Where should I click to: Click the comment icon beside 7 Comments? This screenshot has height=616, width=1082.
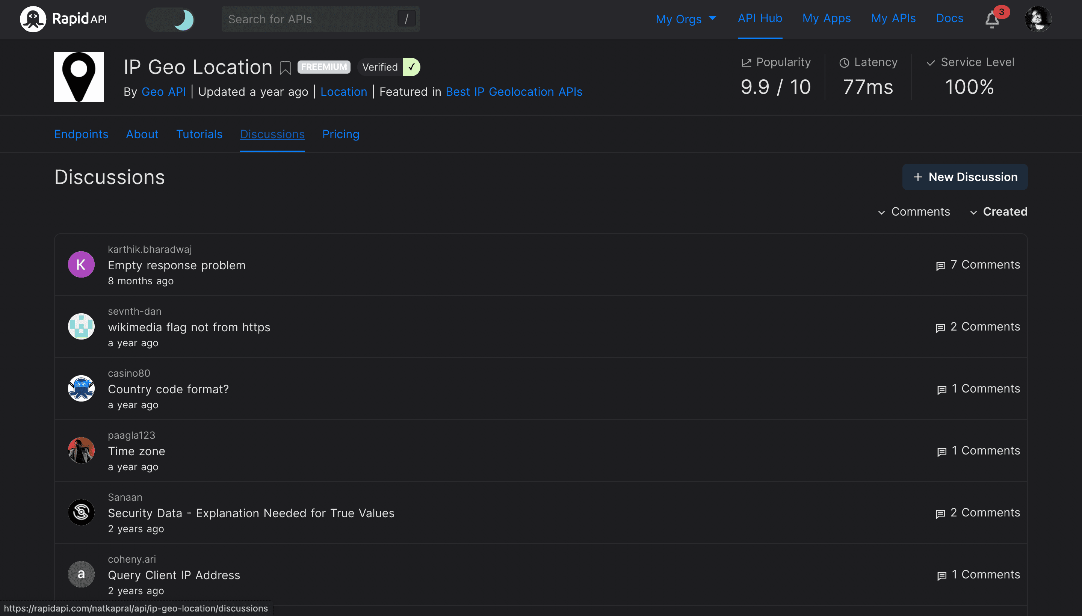(940, 266)
